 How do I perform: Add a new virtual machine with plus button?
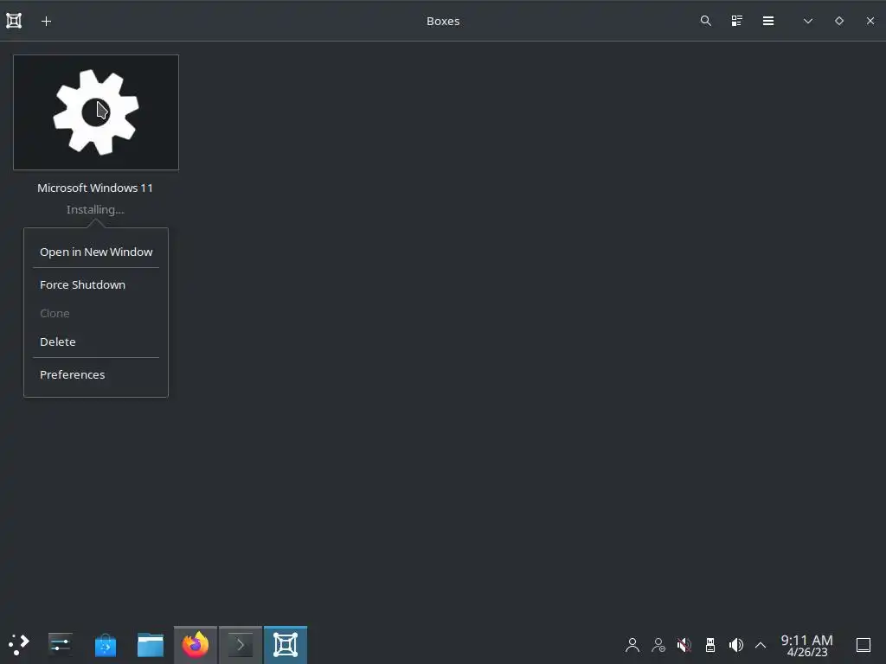[47, 21]
